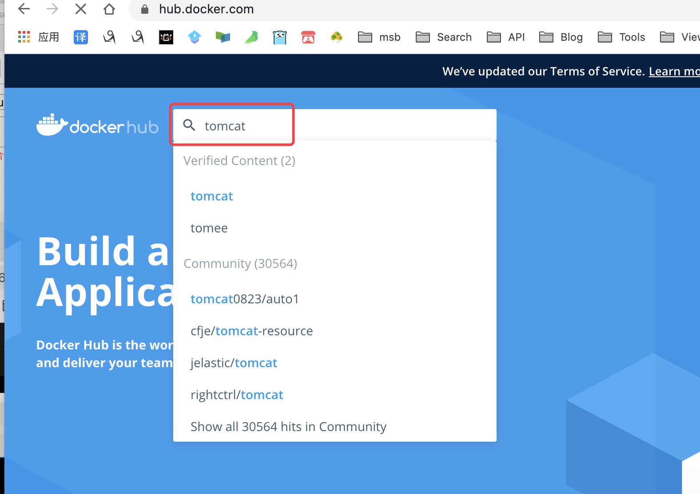Open the green leaf bookmark icon

[x=251, y=37]
